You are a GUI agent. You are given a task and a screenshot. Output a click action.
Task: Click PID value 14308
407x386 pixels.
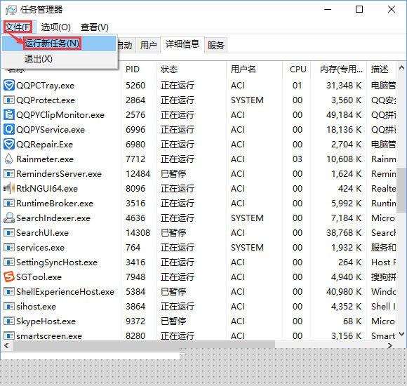[x=138, y=232]
